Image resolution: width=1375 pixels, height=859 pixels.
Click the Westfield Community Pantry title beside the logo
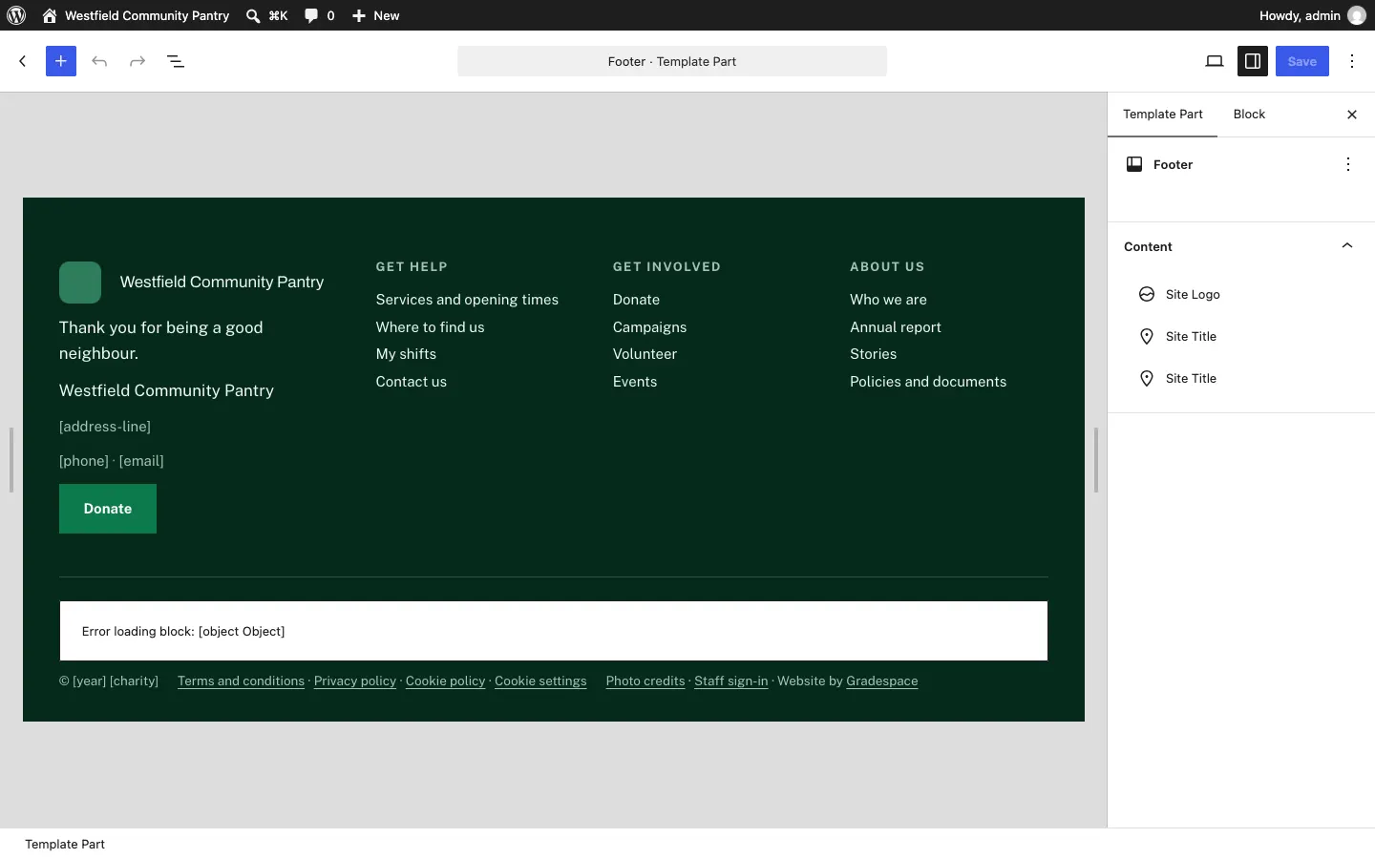(222, 283)
